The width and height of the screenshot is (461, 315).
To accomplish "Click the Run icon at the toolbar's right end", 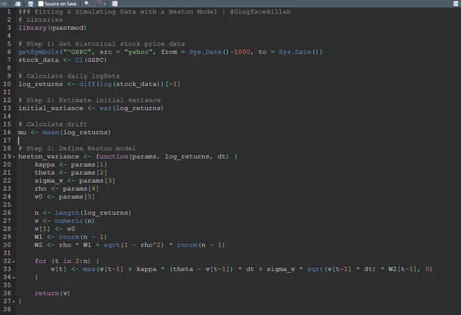I will tap(456, 3).
